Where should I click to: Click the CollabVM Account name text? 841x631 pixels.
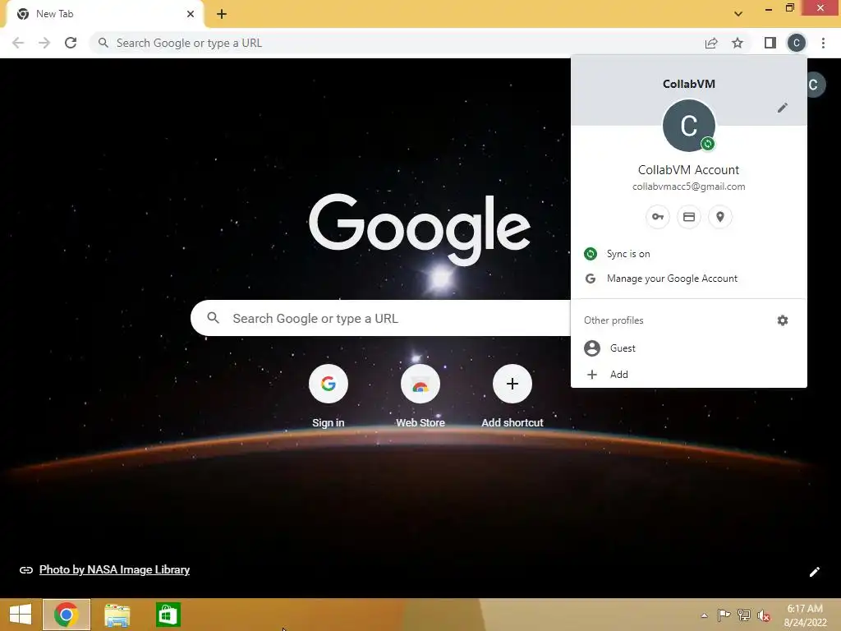click(689, 170)
